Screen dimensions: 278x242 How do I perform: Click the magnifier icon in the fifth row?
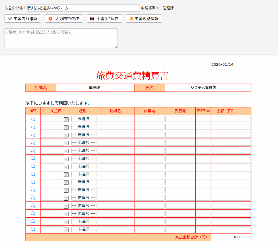point(33,150)
